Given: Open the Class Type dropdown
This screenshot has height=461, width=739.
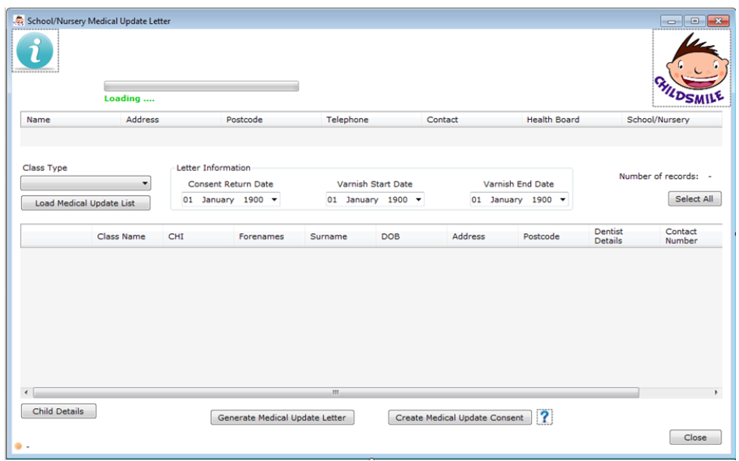Looking at the screenshot, I should [145, 183].
